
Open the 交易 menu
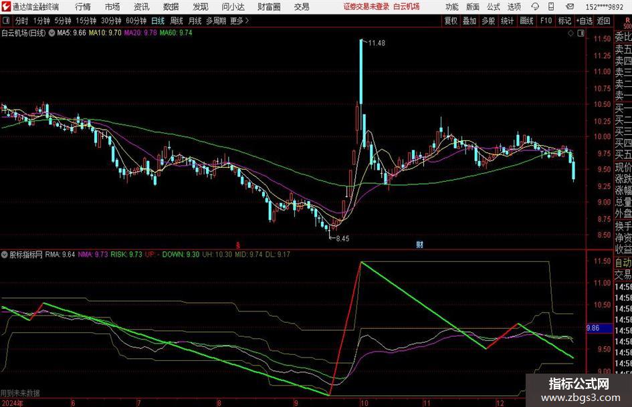tap(302, 7)
